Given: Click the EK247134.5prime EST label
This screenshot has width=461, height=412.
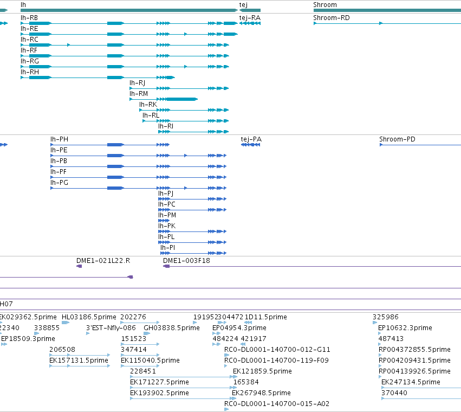Looking at the screenshot, I should (411, 382).
